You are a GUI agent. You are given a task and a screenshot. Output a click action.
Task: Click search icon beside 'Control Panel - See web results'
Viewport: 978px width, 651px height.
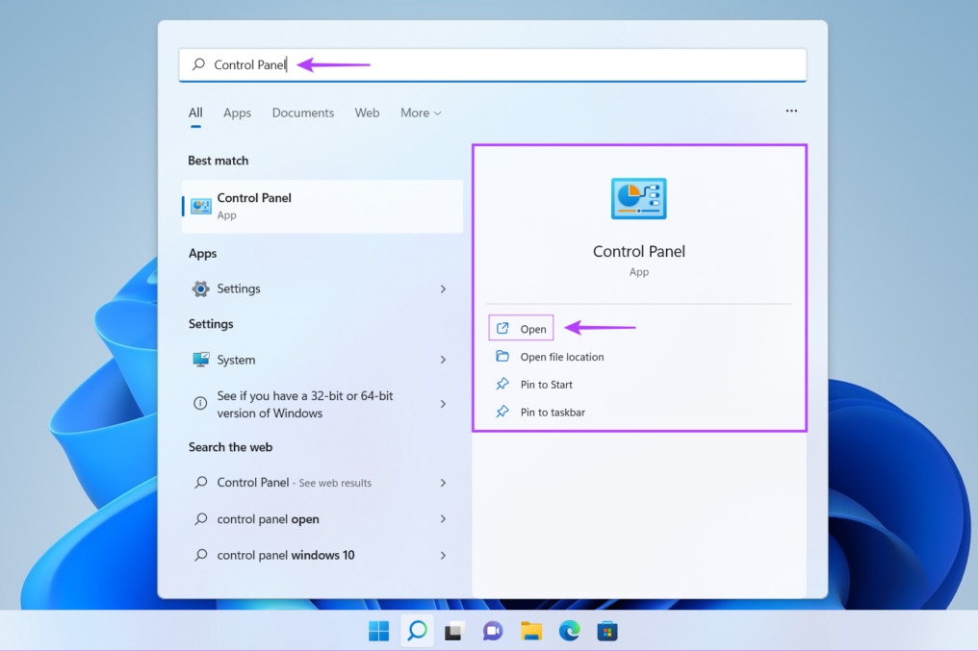[x=201, y=482]
